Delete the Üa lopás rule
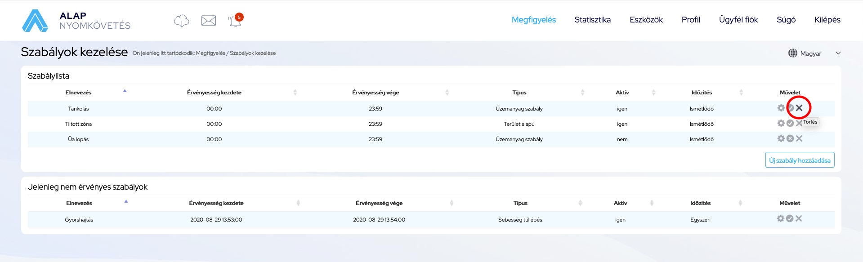This screenshot has width=863, height=262. (x=799, y=138)
